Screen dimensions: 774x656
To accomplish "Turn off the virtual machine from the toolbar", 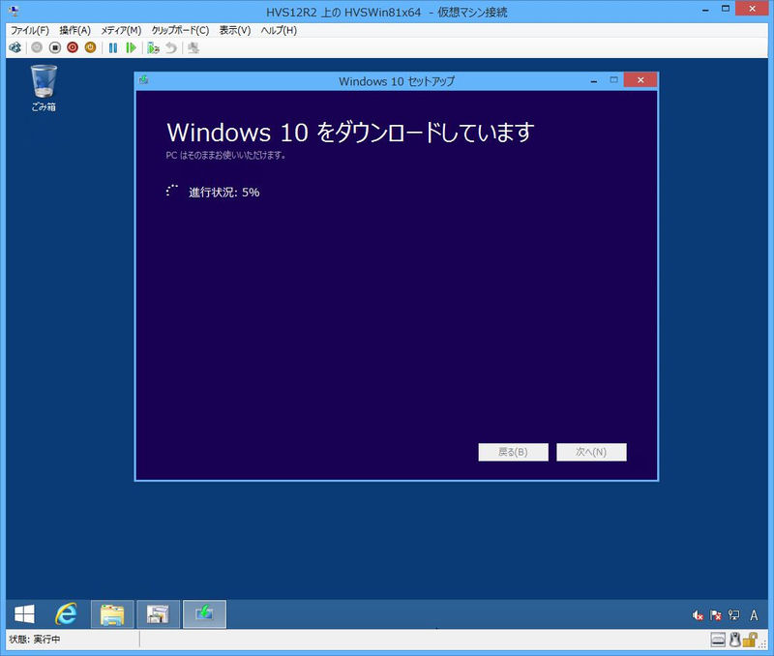I will pos(55,47).
